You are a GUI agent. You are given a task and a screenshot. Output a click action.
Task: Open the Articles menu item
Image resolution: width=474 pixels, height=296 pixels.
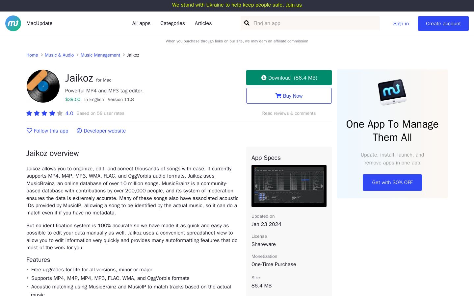click(203, 23)
